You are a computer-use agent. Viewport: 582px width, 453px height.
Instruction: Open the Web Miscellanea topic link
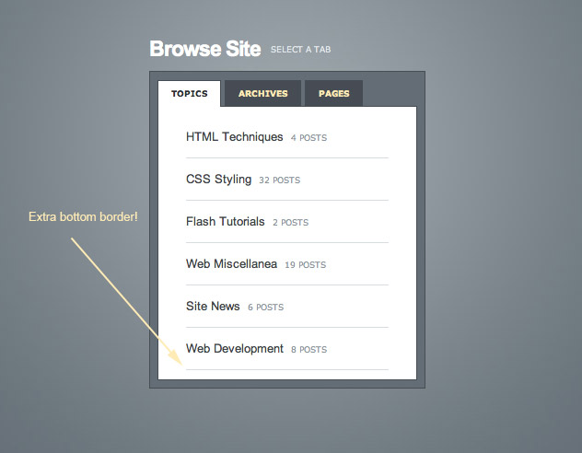tap(231, 263)
